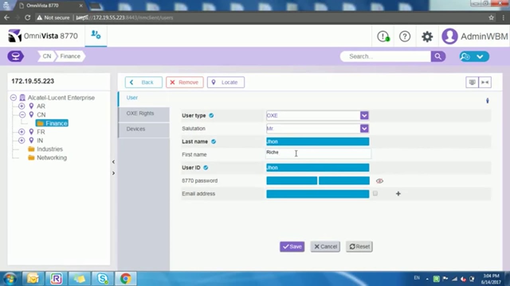This screenshot has width=510, height=286.
Task: Open the advanced search dropdown button
Action: 474,56
